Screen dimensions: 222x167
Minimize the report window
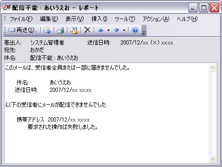click(193, 7)
